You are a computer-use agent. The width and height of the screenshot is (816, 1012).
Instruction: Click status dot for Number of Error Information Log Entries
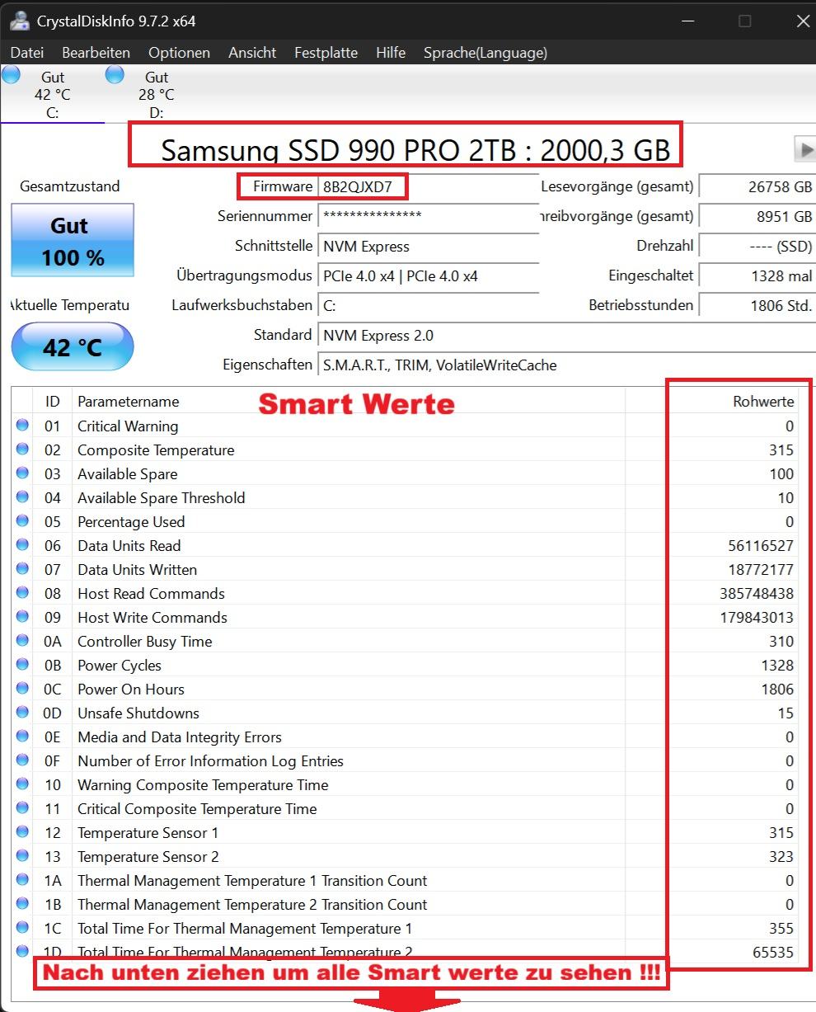pyautogui.click(x=22, y=760)
